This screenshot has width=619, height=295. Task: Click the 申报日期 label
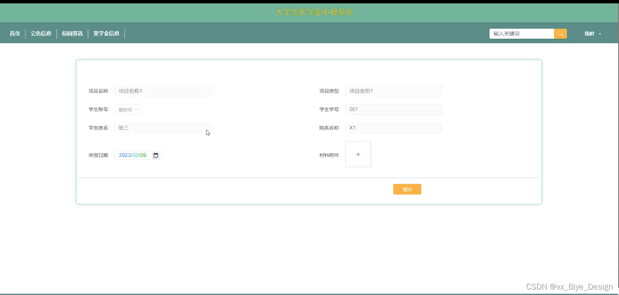[99, 155]
